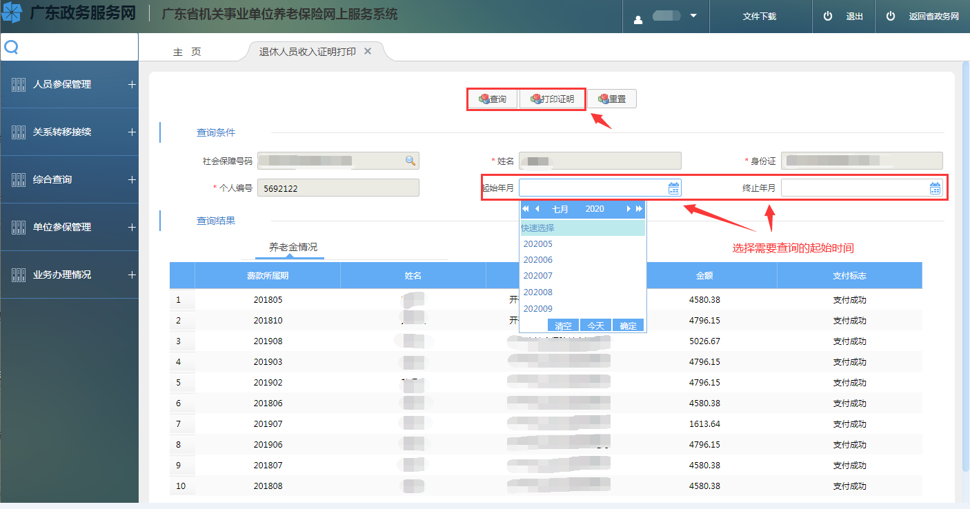Click the calendar icon in 终止年月 field
Screen dimensions: 970x509
click(x=935, y=188)
